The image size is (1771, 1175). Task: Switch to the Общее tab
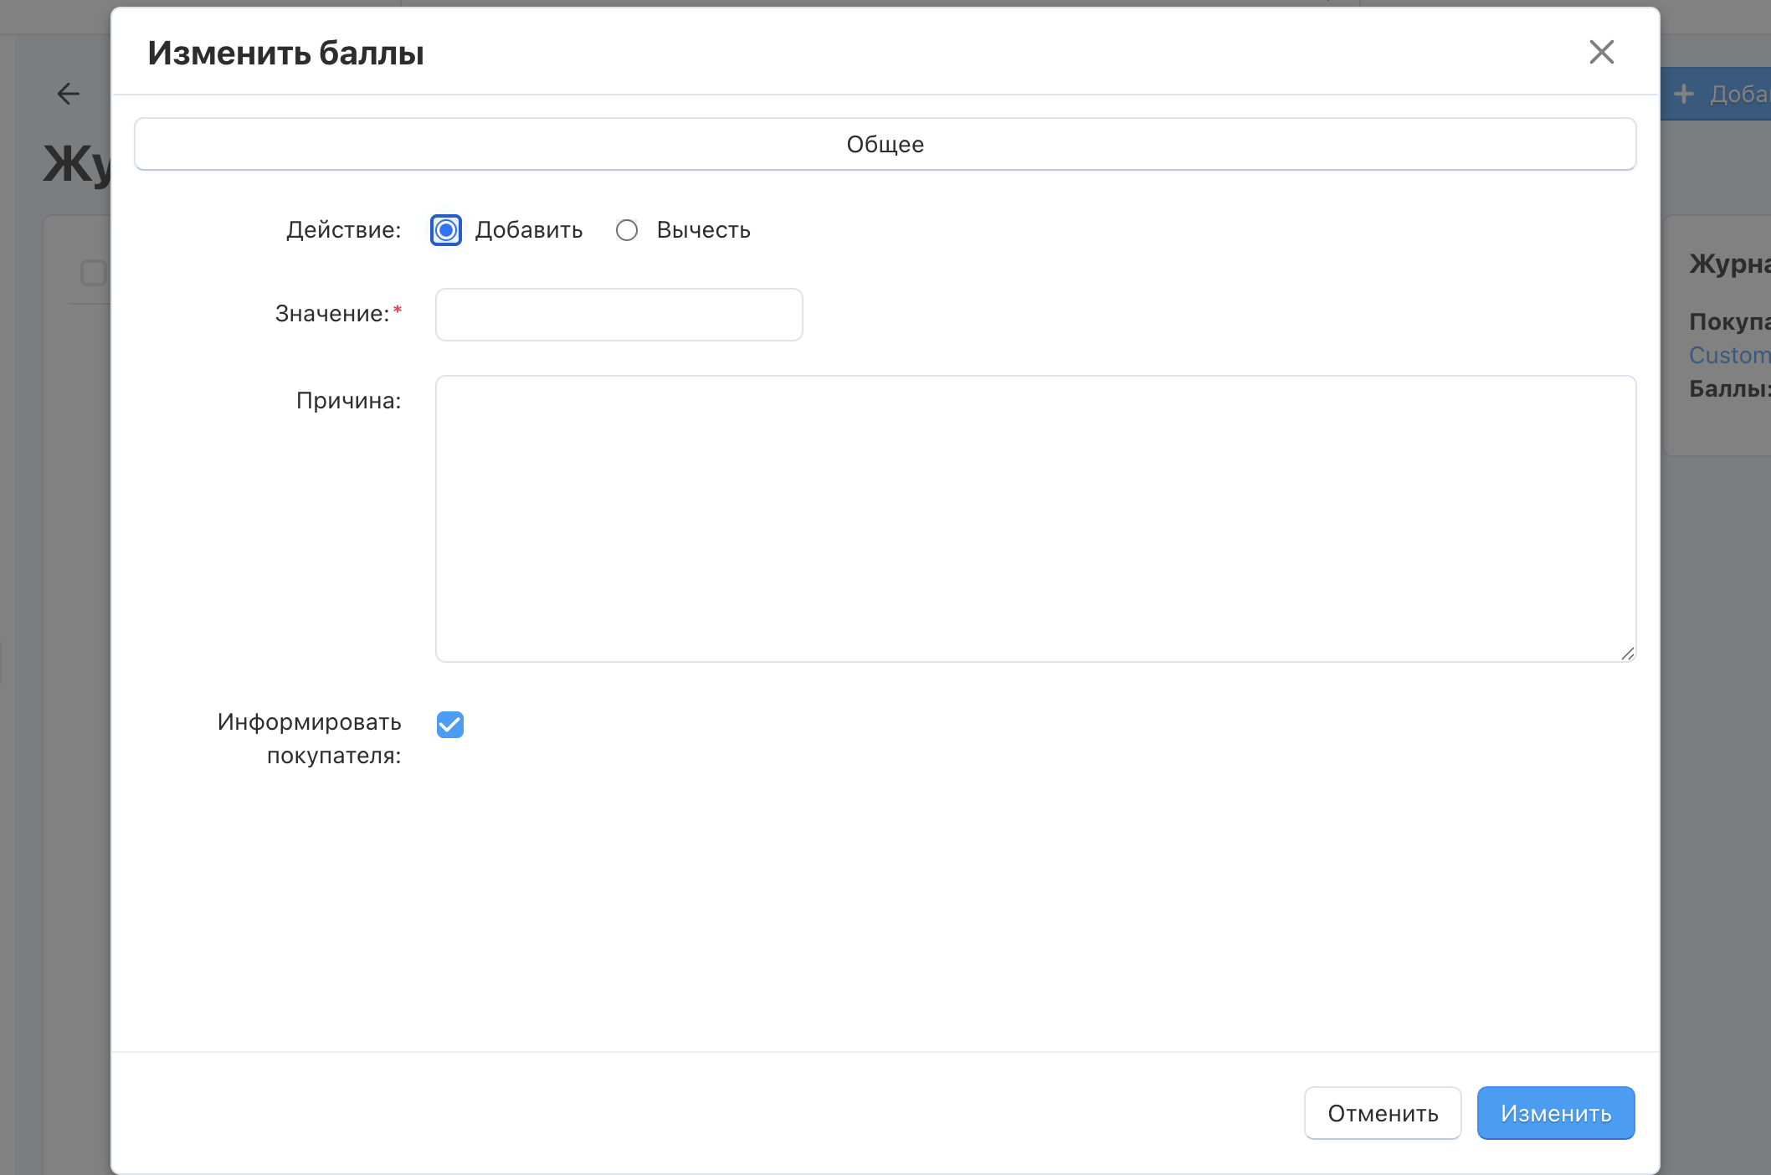coord(885,144)
